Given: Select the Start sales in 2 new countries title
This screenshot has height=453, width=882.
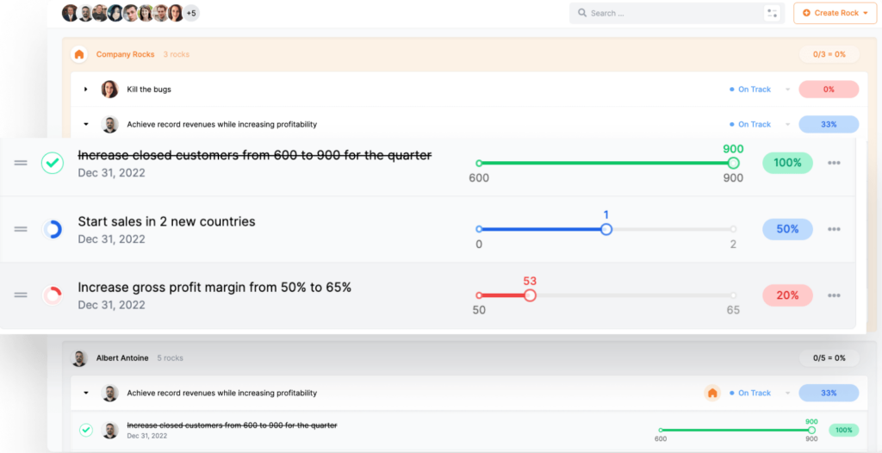Looking at the screenshot, I should 166,221.
